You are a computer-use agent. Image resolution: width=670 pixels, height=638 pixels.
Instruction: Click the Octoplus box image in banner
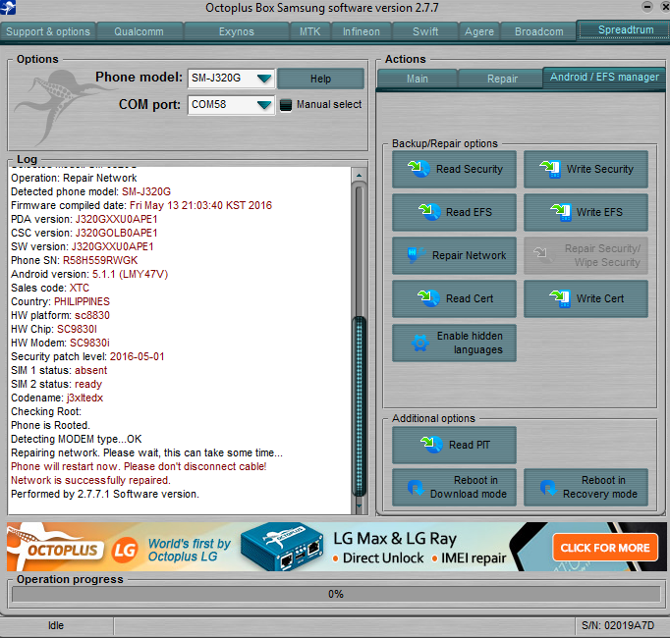click(x=283, y=546)
